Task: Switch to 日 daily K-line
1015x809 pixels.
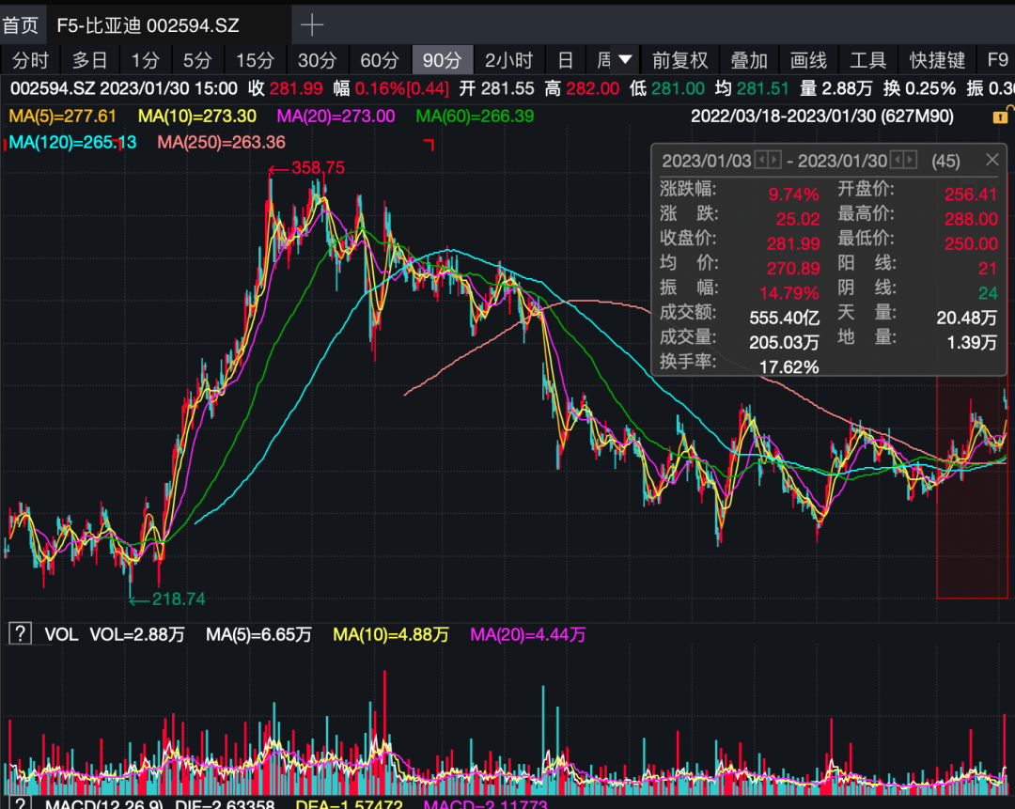Action: [x=565, y=60]
